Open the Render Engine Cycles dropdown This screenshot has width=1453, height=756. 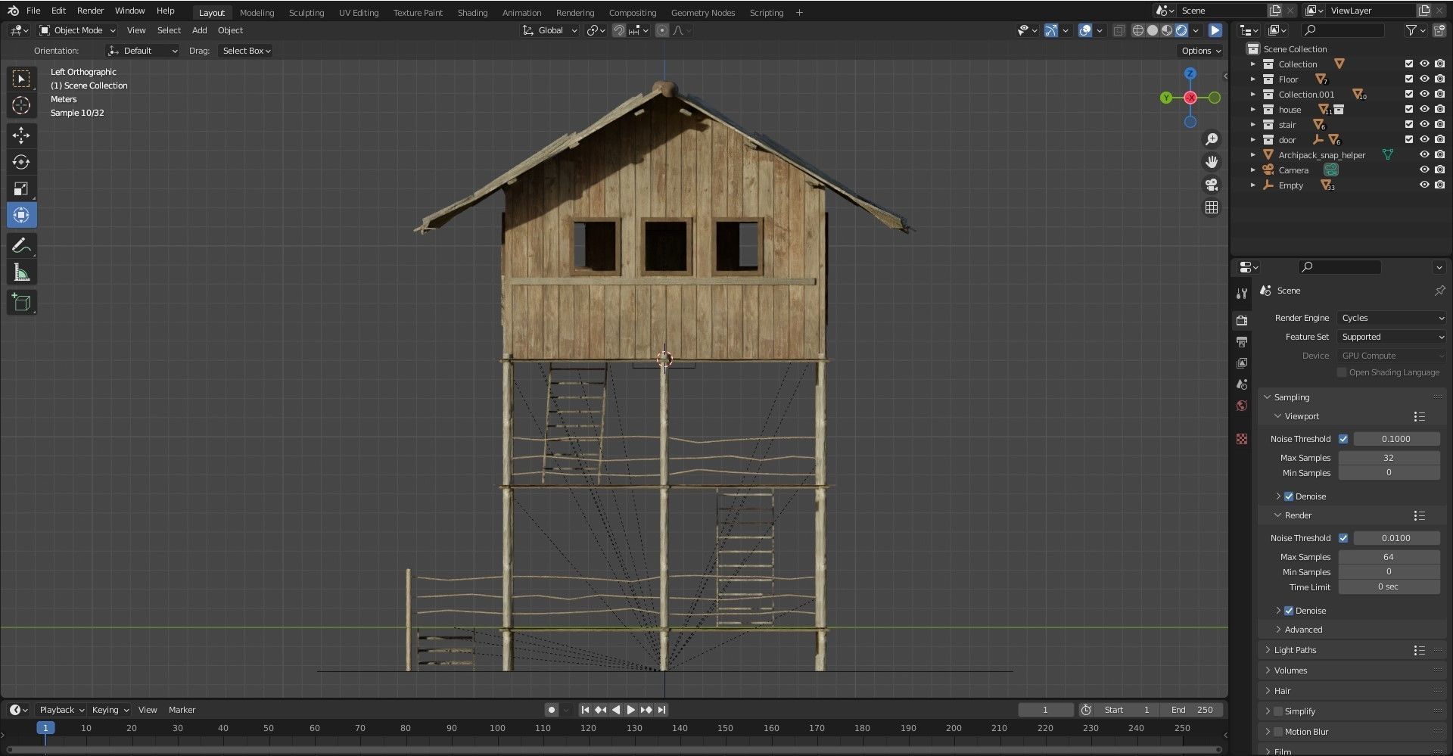(1392, 318)
